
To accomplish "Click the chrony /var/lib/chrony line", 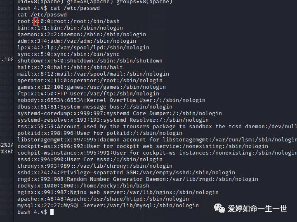I will tap(95, 166).
